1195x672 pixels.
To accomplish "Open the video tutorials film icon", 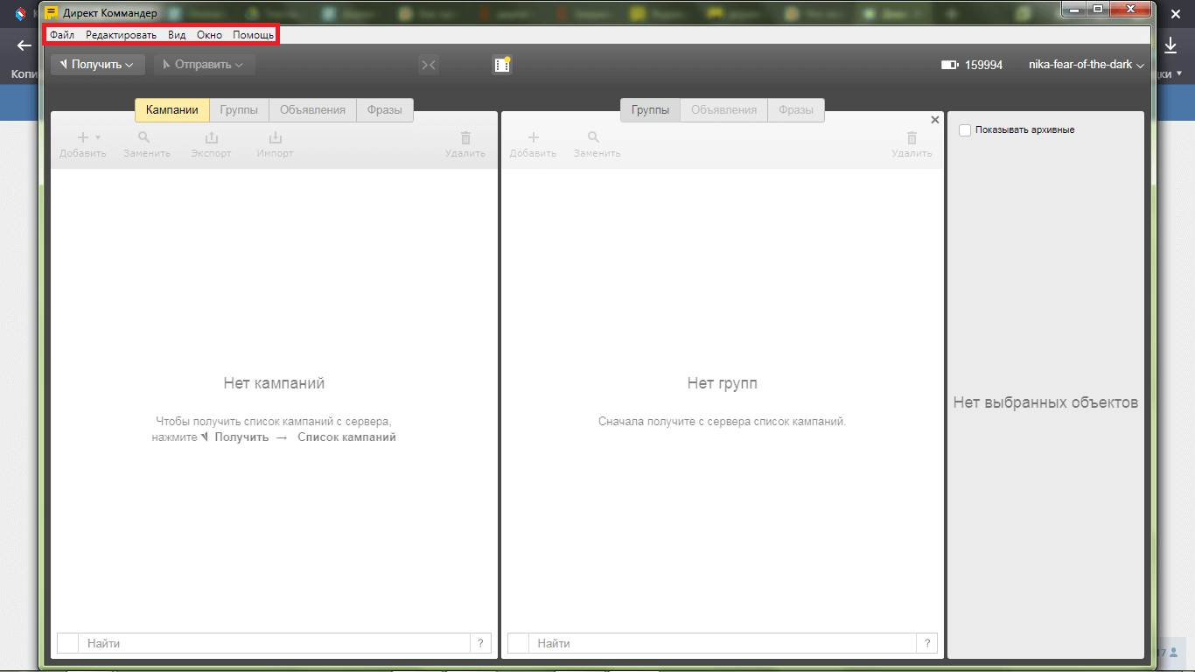I will (501, 64).
